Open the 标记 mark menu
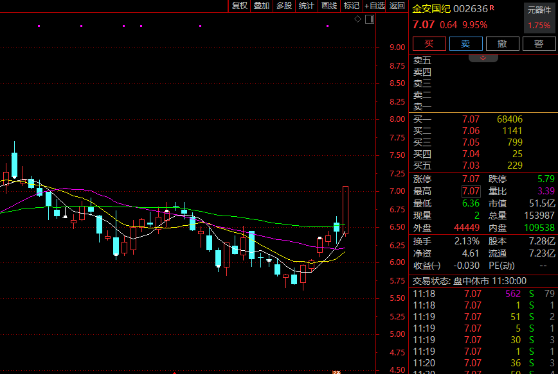 [x=351, y=6]
